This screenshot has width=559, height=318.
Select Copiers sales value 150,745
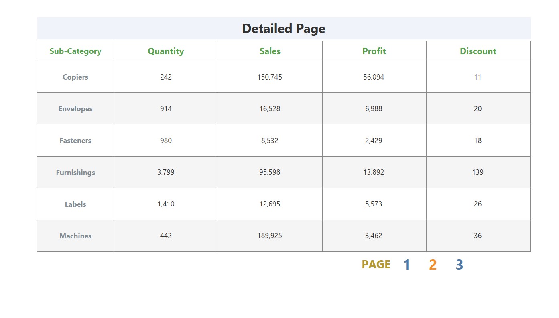270,77
